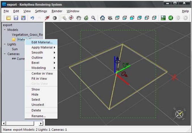Choose Unselect in the context menu
The height and width of the screenshot is (133, 192).
point(41,105)
